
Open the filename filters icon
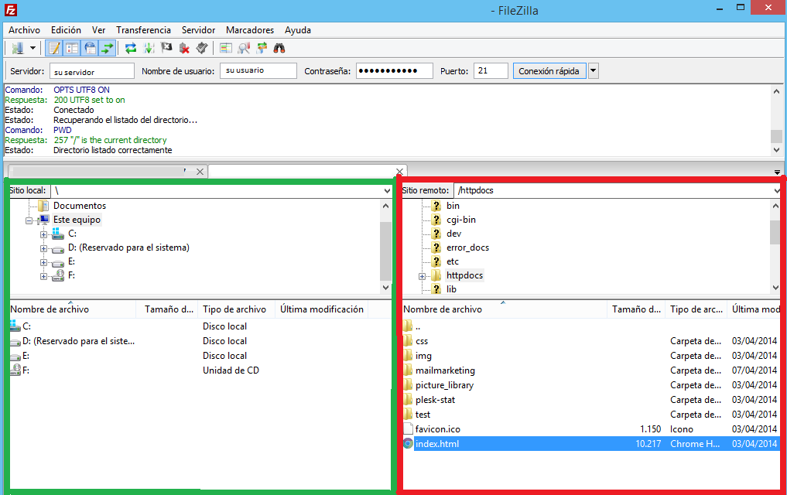pyautogui.click(x=244, y=48)
